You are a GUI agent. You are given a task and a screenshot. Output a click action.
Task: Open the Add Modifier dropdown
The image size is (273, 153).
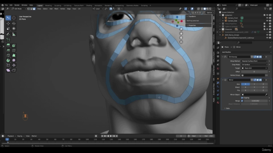pyautogui.click(x=246, y=52)
